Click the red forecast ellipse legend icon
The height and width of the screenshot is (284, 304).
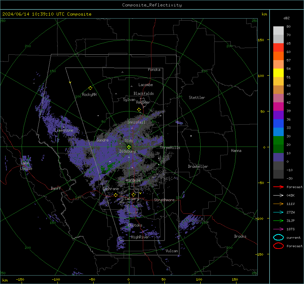pyautogui.click(x=278, y=246)
